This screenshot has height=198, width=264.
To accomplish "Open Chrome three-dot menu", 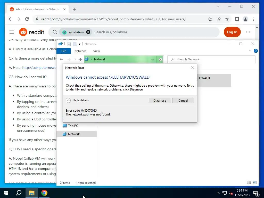I will coord(254,19).
